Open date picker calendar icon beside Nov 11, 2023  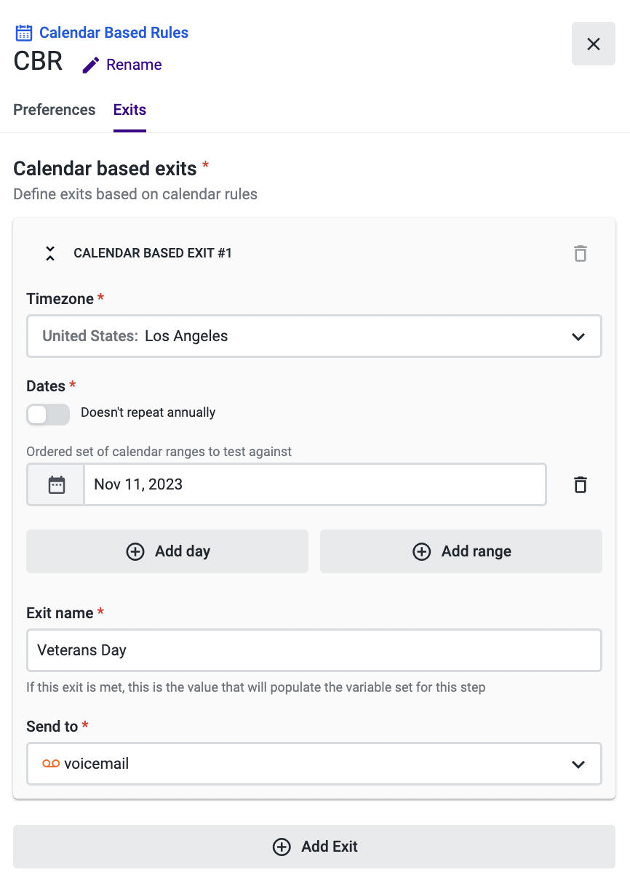click(x=56, y=484)
